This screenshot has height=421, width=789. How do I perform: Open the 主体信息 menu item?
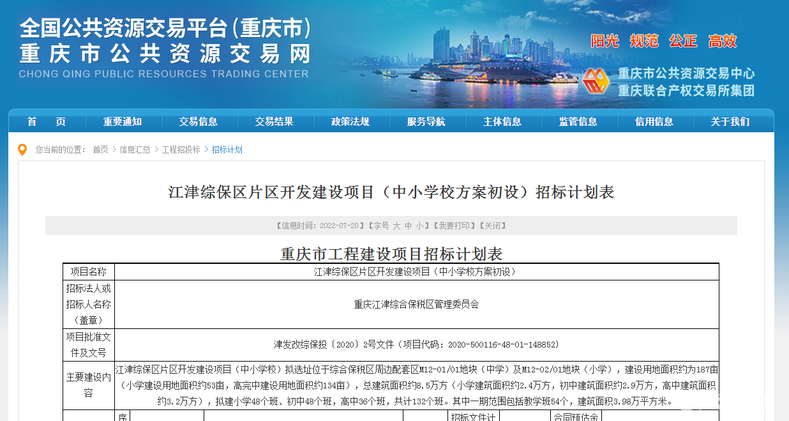tap(502, 121)
